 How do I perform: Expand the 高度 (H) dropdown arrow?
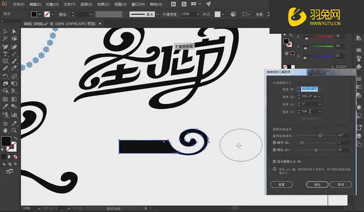[320, 97]
